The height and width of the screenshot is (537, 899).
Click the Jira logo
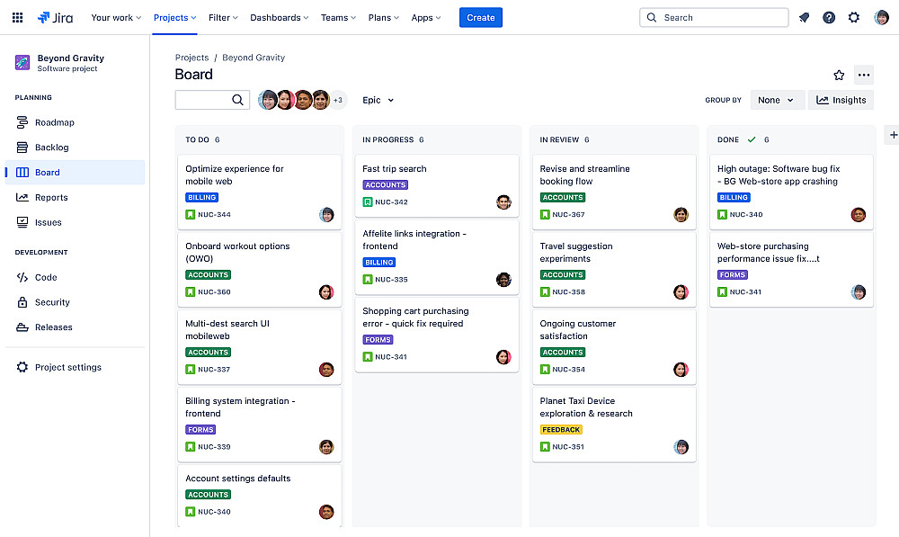pos(57,17)
